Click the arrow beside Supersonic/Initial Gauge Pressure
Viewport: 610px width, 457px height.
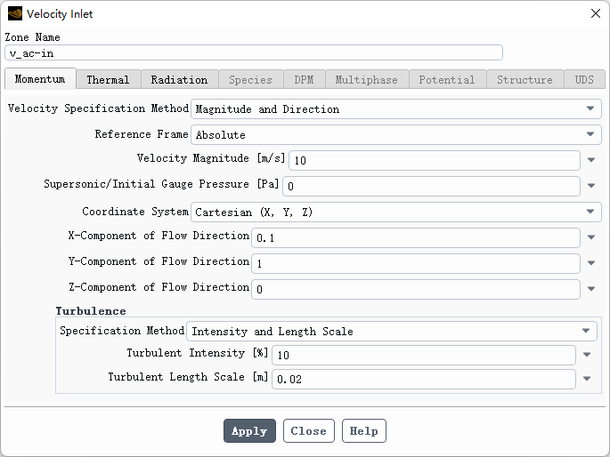tap(591, 187)
